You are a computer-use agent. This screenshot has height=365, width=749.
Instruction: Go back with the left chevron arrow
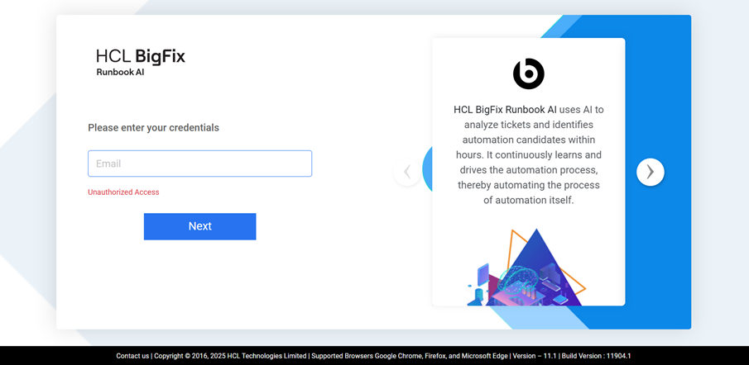407,172
